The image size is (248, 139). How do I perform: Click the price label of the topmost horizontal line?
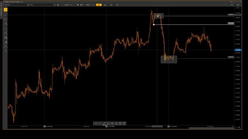pos(231,15)
